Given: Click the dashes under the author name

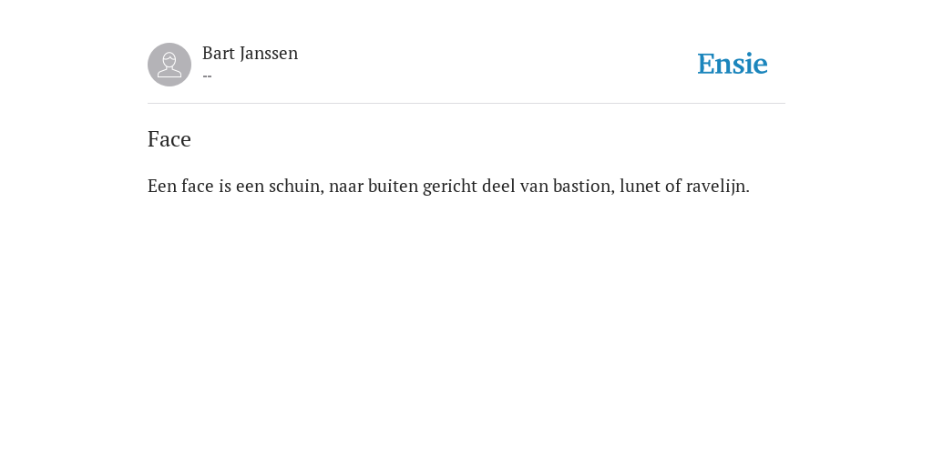Looking at the screenshot, I should click(x=207, y=76).
